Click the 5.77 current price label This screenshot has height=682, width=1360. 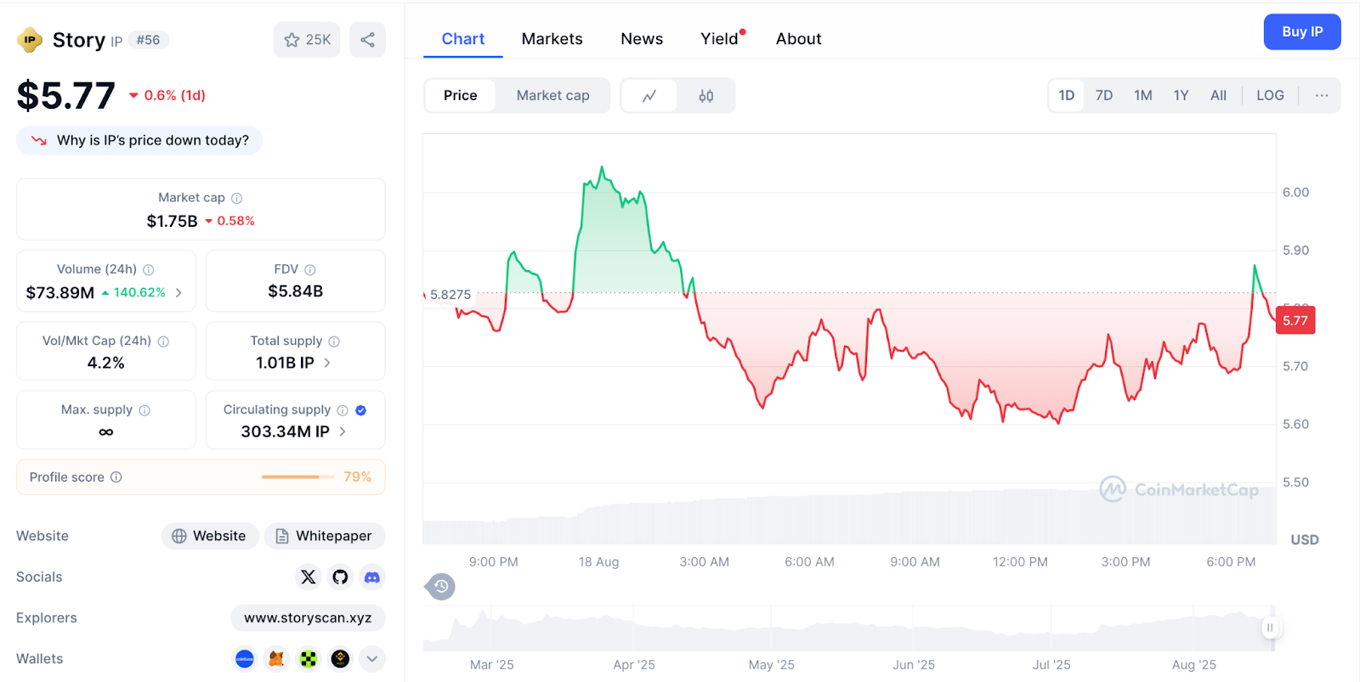[1295, 320]
